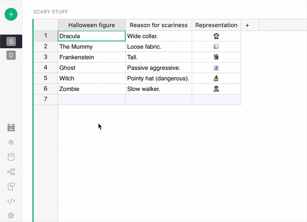Add a new column with plus button

pos(247,25)
